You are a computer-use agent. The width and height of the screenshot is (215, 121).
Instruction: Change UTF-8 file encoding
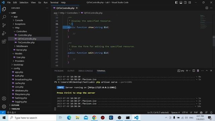185,112
